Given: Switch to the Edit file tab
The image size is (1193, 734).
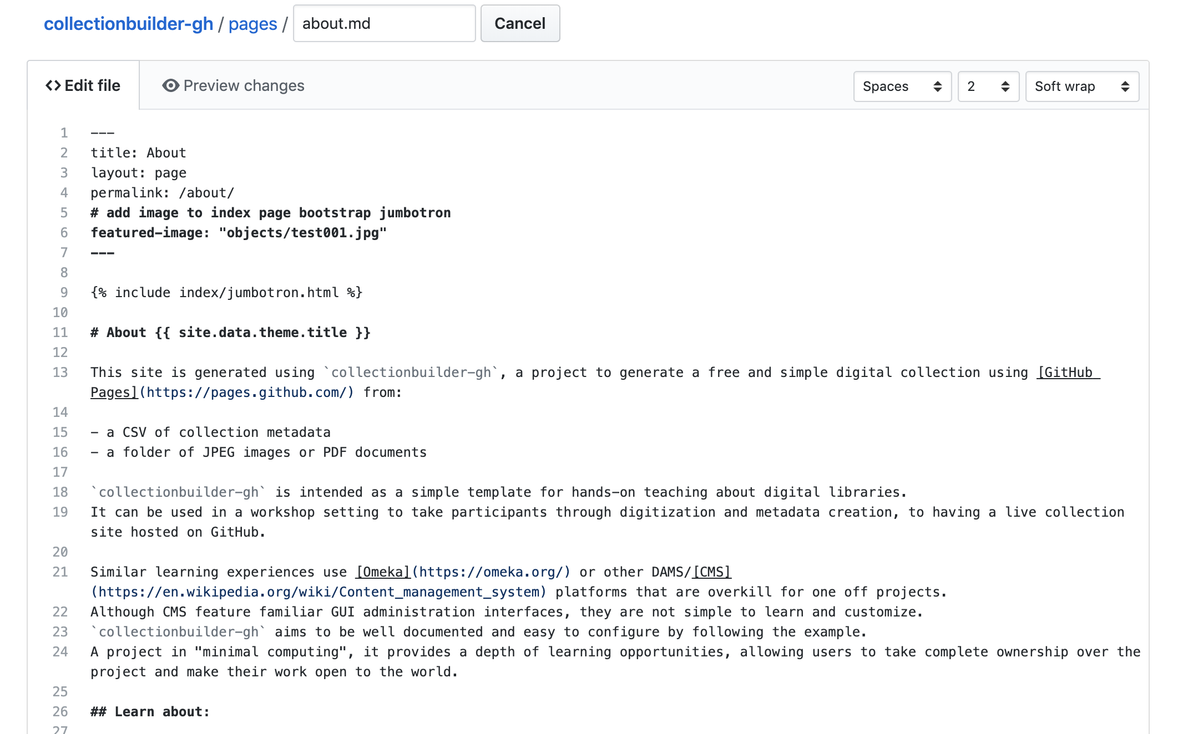Looking at the screenshot, I should 83,86.
